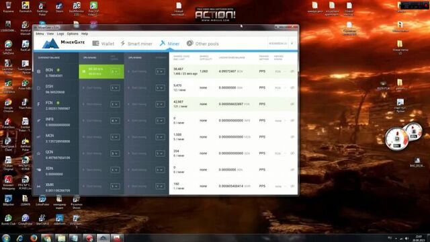Open the Options menu
Screen dimensions: 430x242
(73, 34)
